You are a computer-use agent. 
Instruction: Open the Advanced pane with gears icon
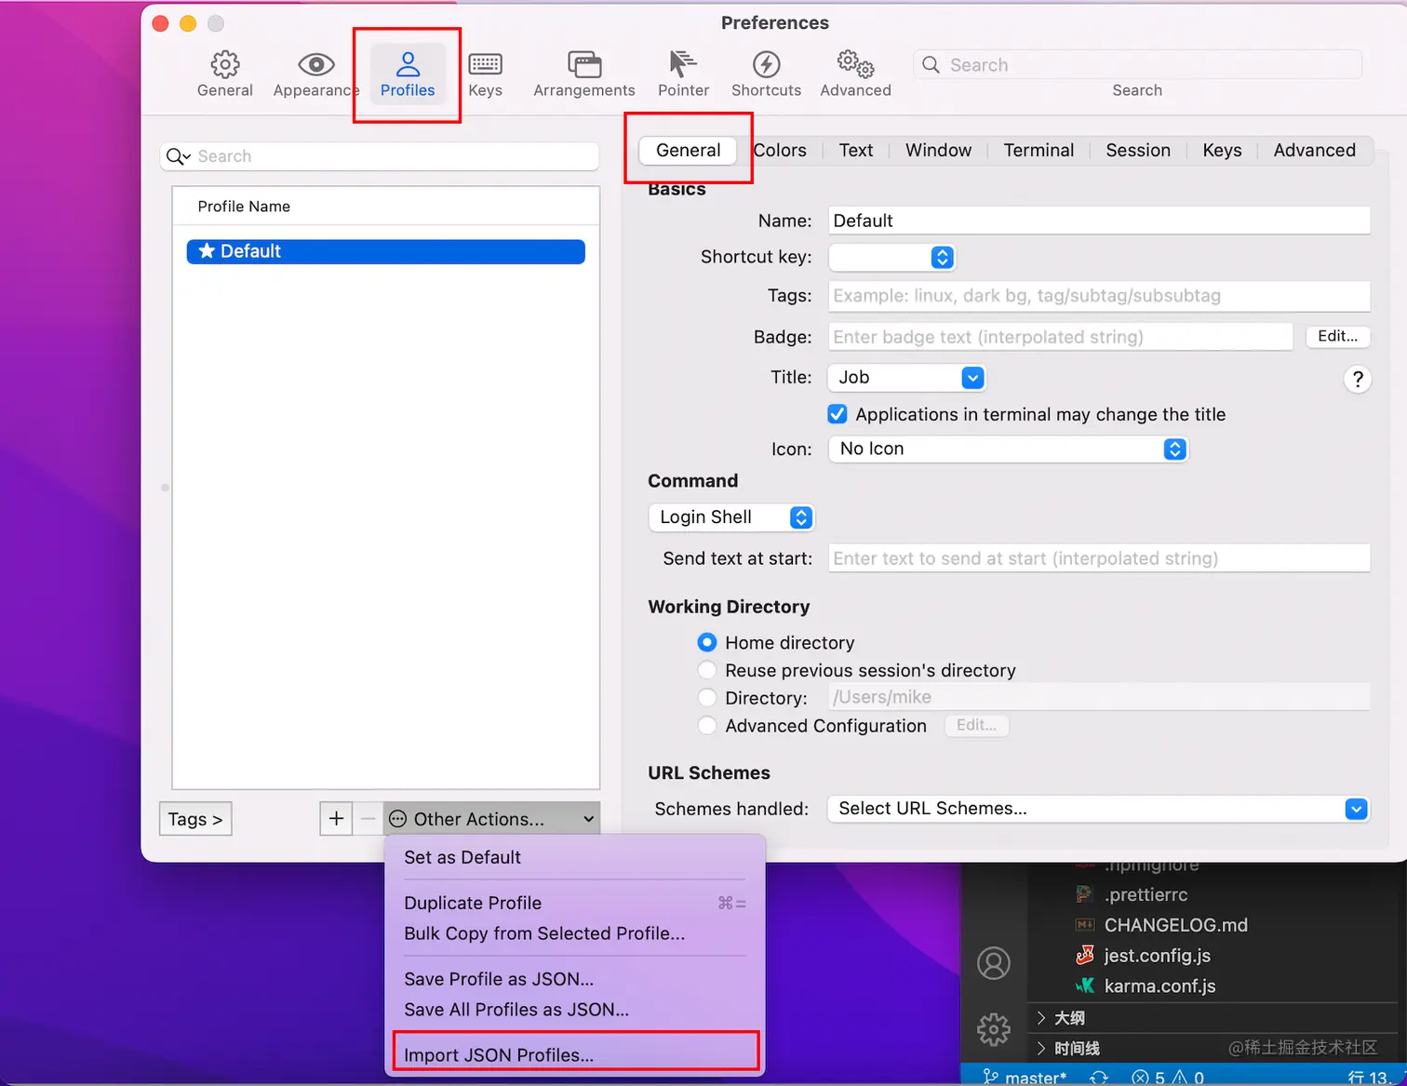[855, 74]
